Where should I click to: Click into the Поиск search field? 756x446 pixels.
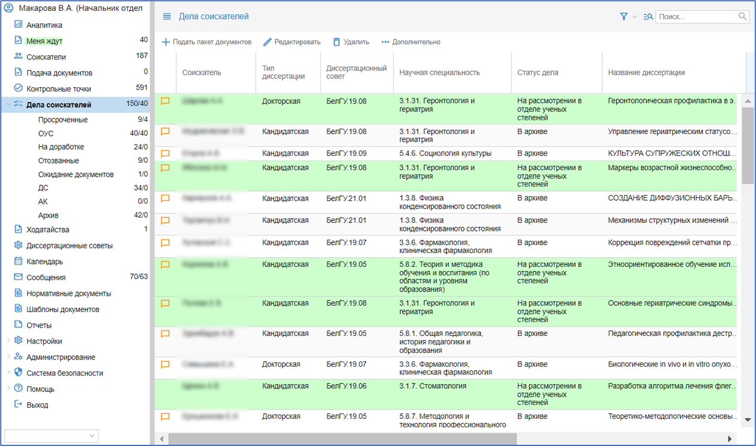click(696, 17)
